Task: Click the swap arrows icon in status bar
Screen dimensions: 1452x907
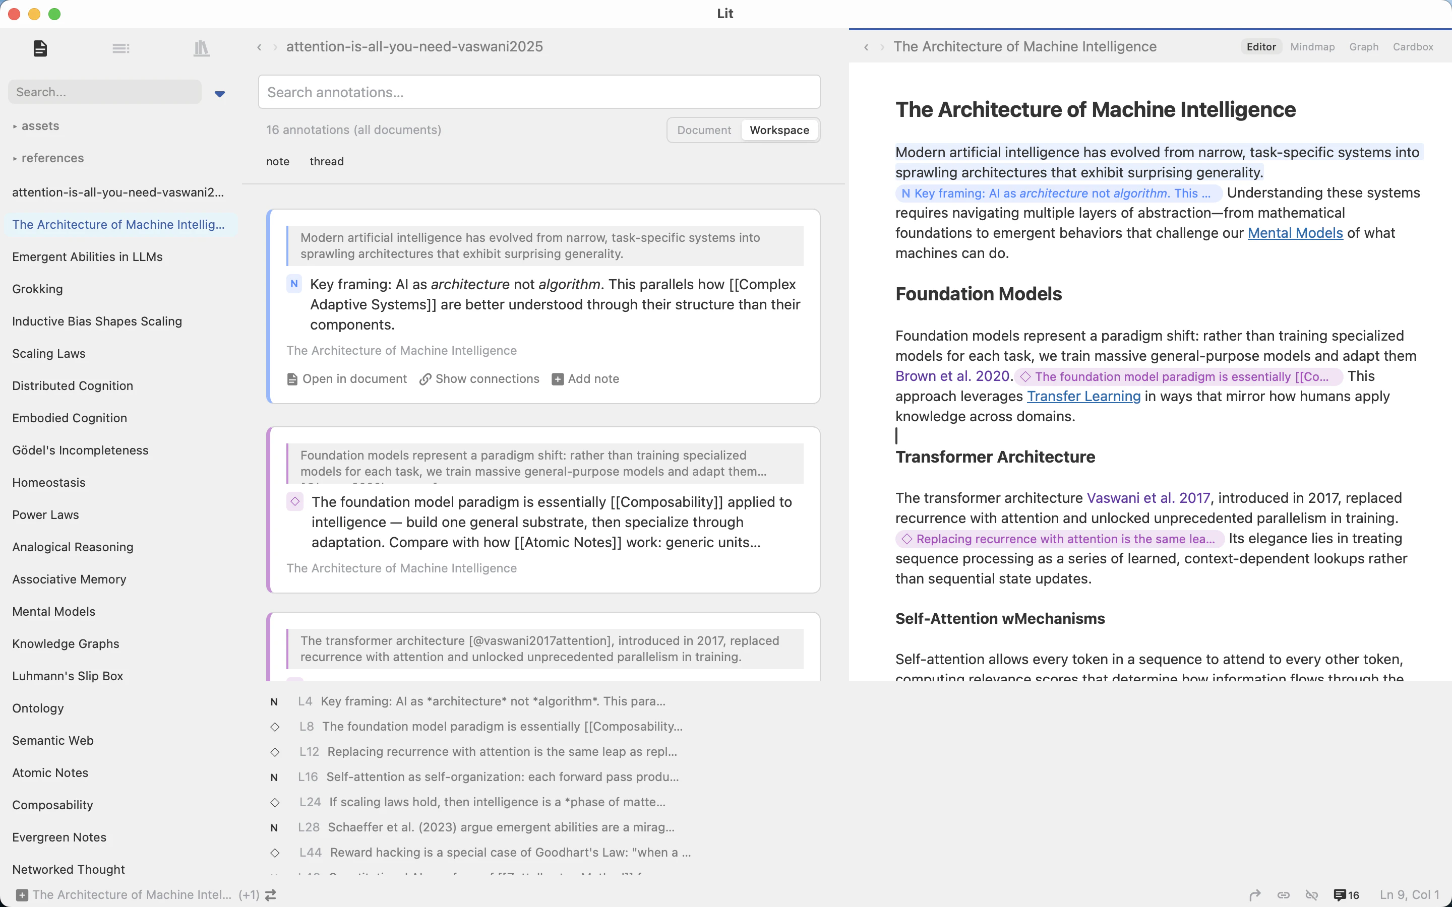Action: (271, 895)
